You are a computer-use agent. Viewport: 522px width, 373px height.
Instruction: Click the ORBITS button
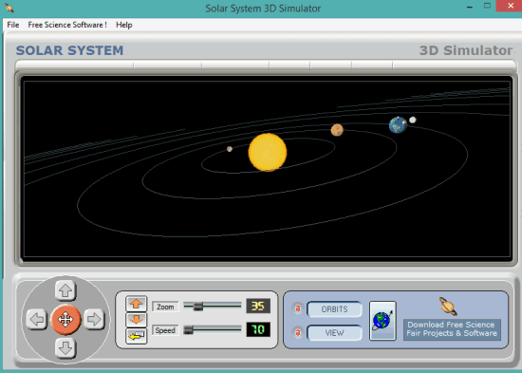click(334, 309)
